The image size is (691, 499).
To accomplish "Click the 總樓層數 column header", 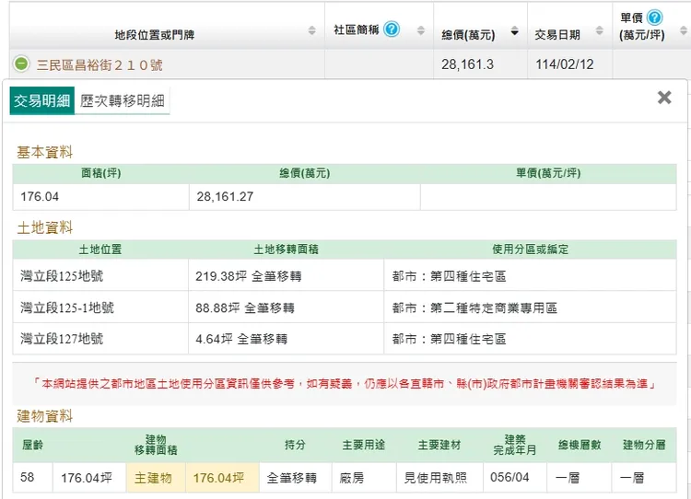I will pos(580,445).
